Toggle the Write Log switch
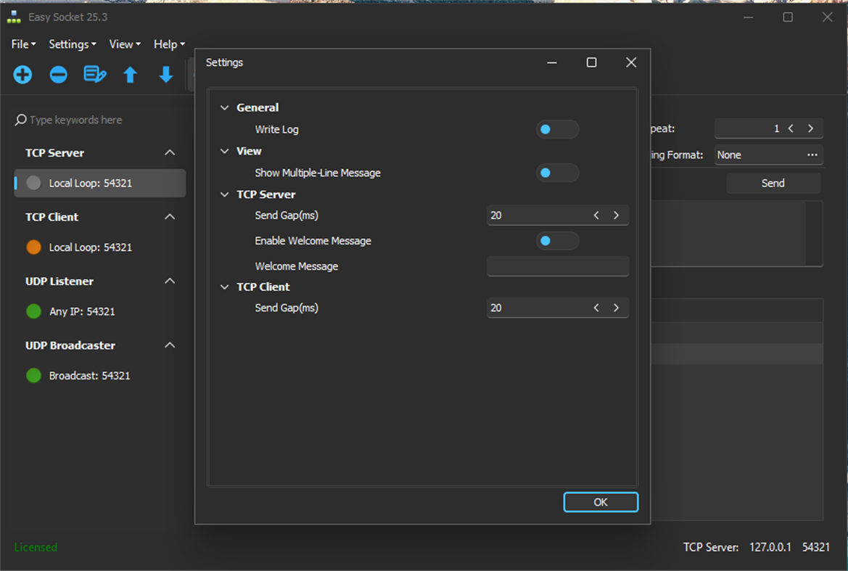This screenshot has height=571, width=848. click(557, 129)
